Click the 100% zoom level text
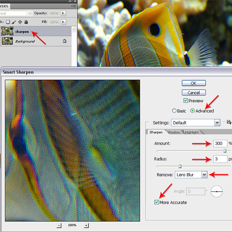This screenshot has width=232, height=232. pos(72,225)
